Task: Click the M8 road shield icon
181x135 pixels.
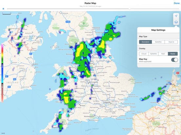Action: click(9, 87)
